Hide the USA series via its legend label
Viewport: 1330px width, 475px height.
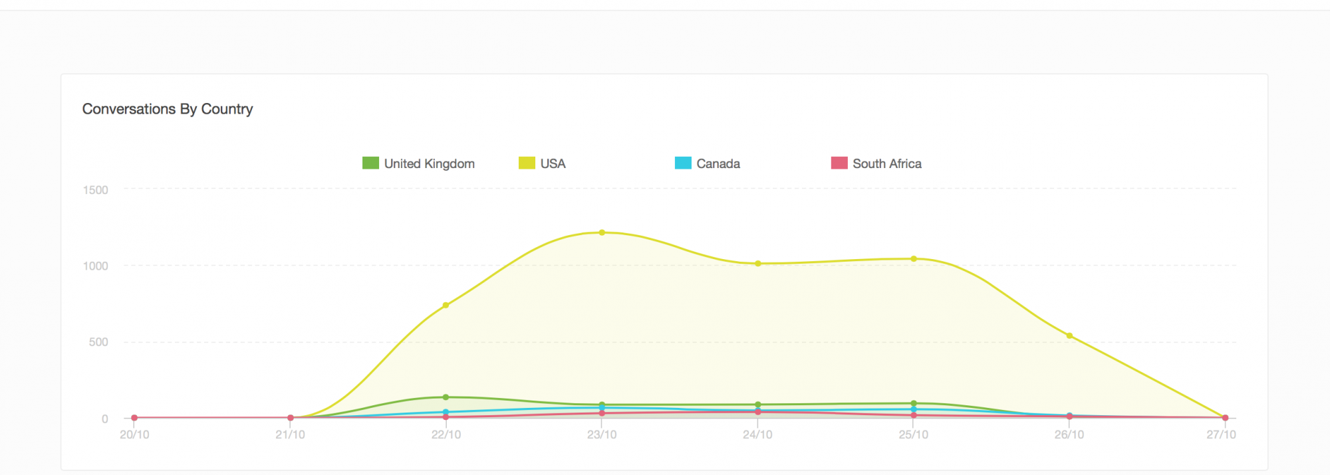[x=553, y=163]
